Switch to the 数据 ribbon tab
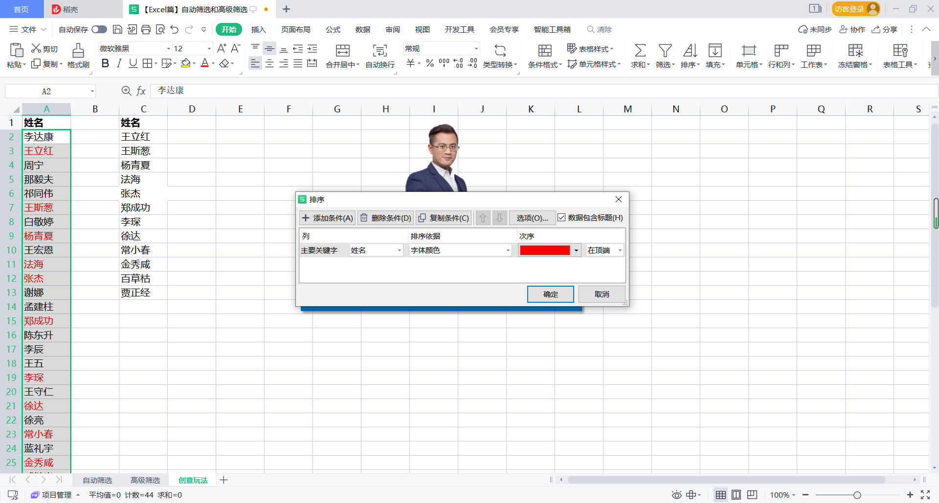The height and width of the screenshot is (503, 939). click(362, 29)
